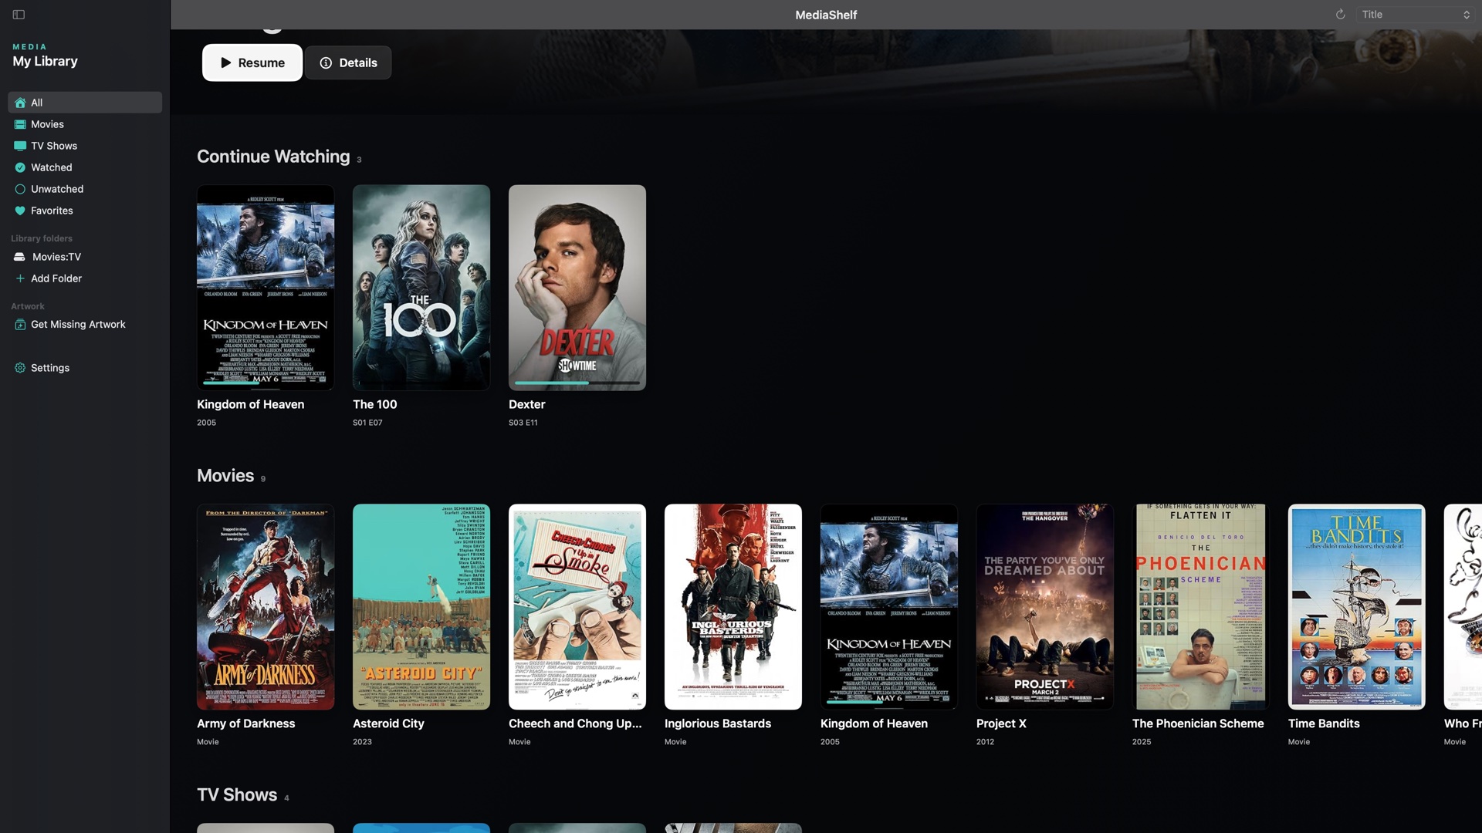Click the circle icon beside Unwatched
Screen dimensions: 1482x833
click(20, 189)
